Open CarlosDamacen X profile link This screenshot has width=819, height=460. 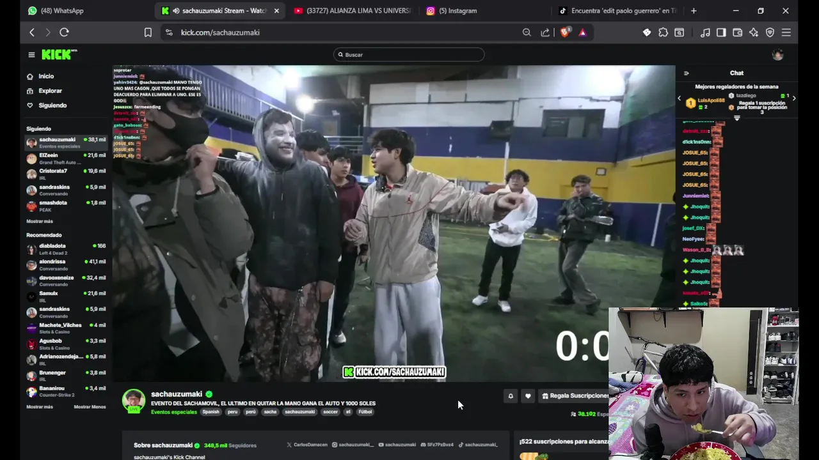tap(306, 445)
